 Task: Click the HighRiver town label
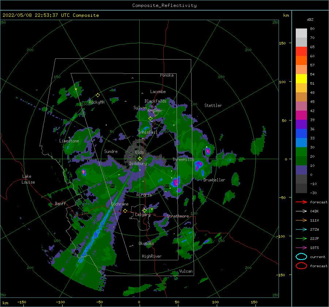[152, 256]
